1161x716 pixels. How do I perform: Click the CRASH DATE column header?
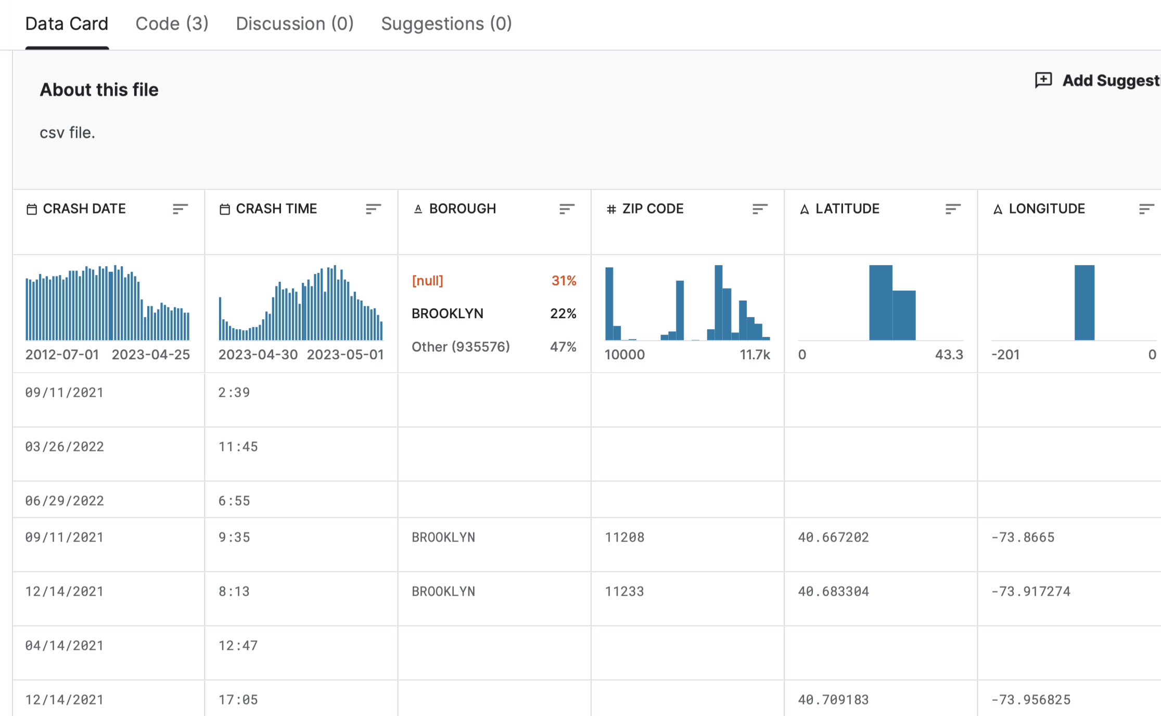pyautogui.click(x=84, y=209)
